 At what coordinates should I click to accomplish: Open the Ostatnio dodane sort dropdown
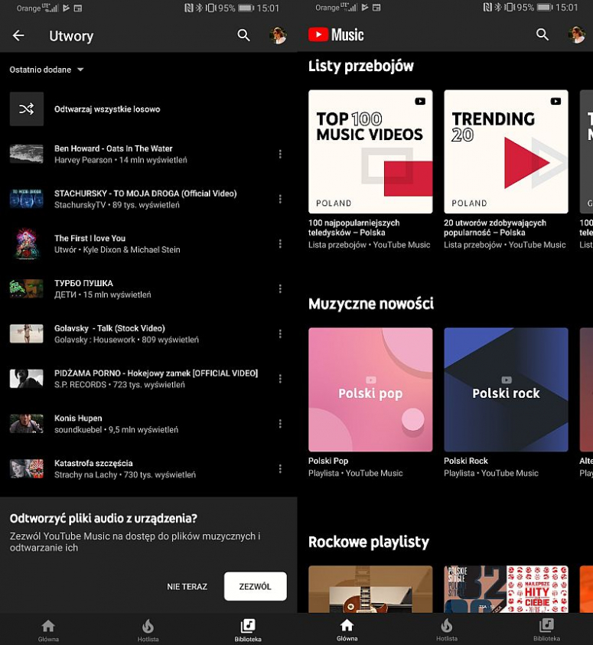47,70
